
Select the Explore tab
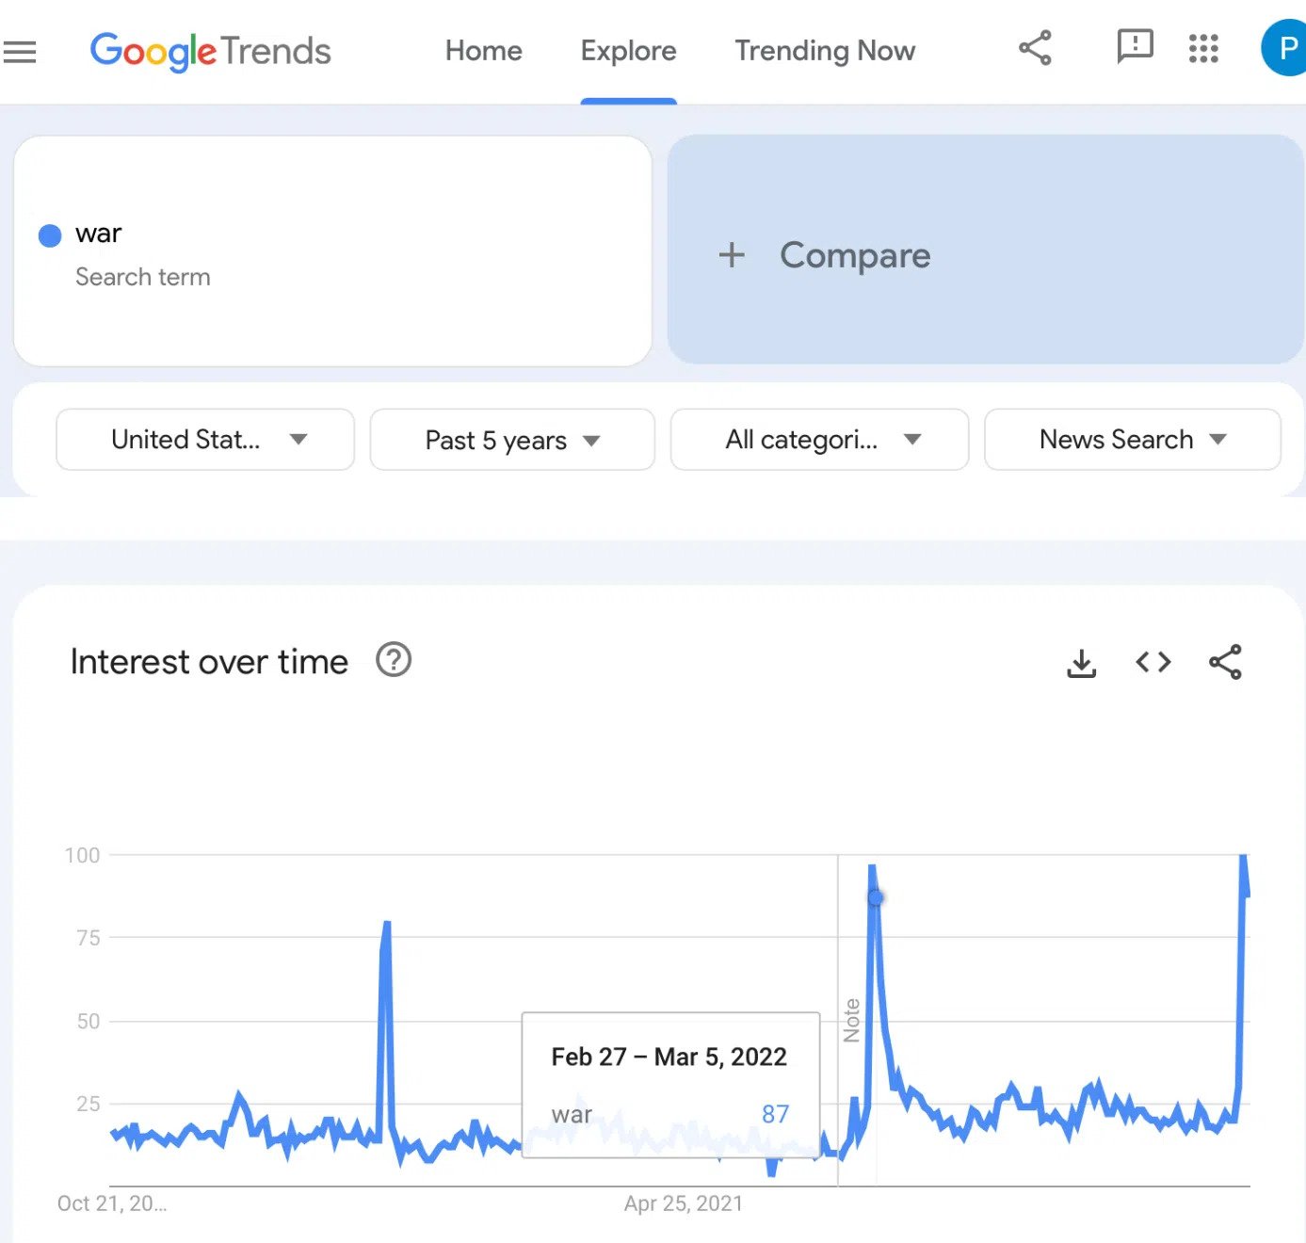(x=628, y=51)
